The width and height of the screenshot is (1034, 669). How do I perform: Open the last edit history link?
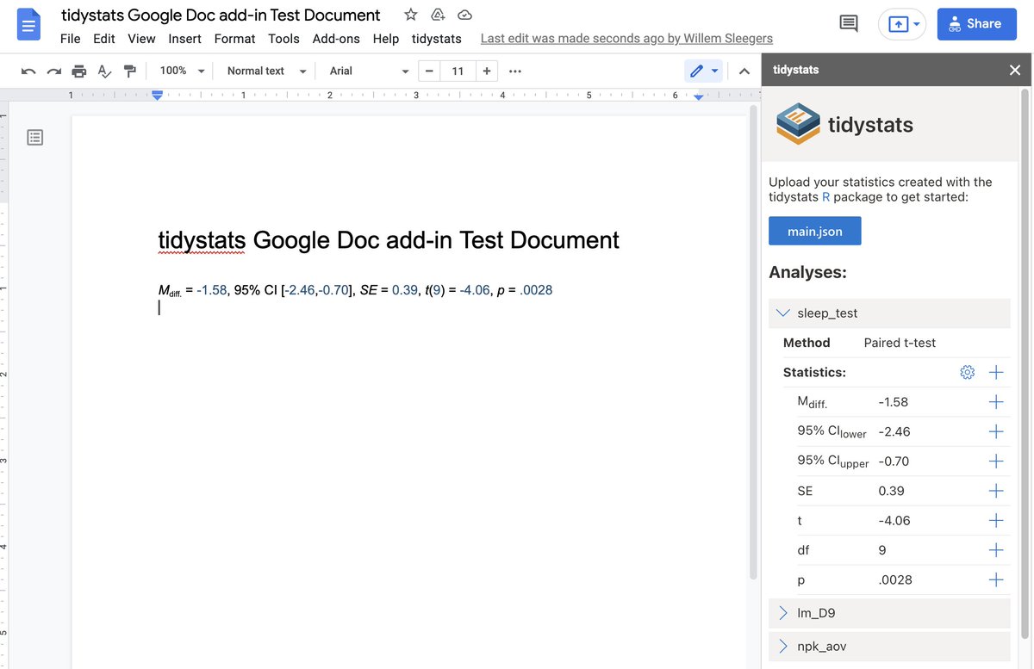tap(626, 39)
